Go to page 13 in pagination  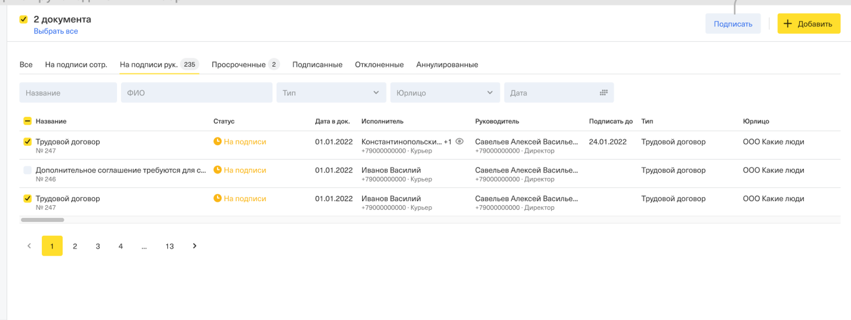169,246
